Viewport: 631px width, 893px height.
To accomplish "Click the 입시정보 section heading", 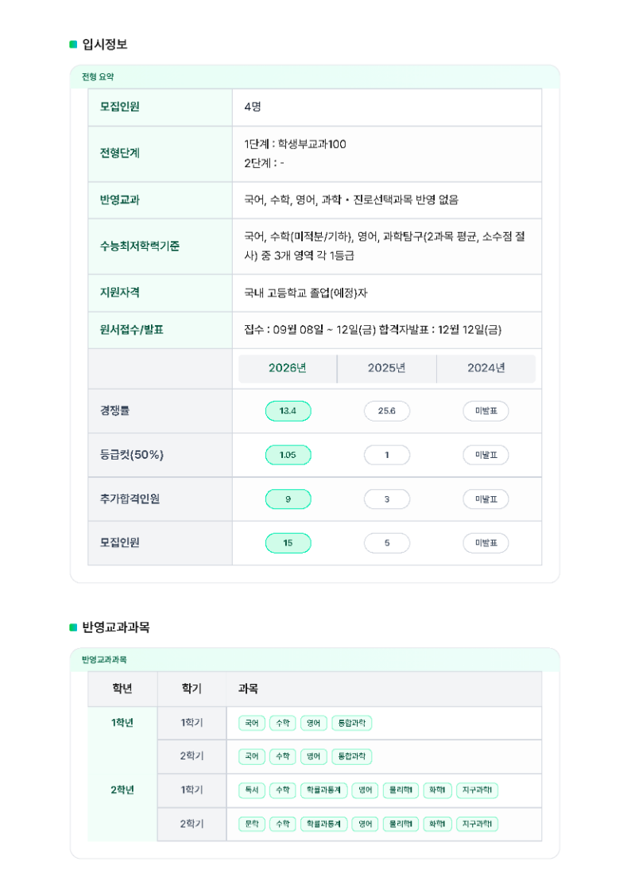I will [x=104, y=45].
